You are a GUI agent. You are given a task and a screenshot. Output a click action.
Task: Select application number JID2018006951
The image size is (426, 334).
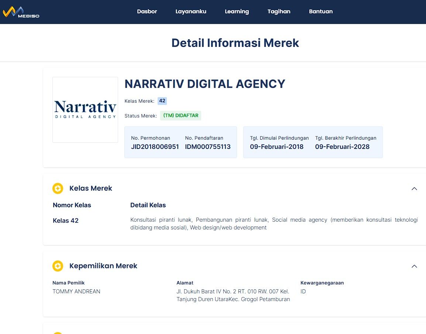click(155, 147)
